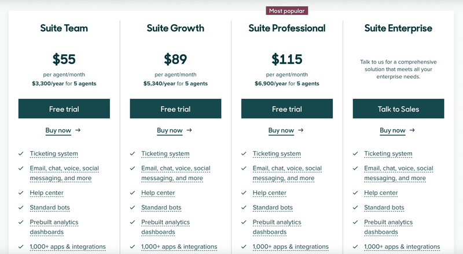Open Ticketing system feature under Suite Growth

tap(165, 154)
